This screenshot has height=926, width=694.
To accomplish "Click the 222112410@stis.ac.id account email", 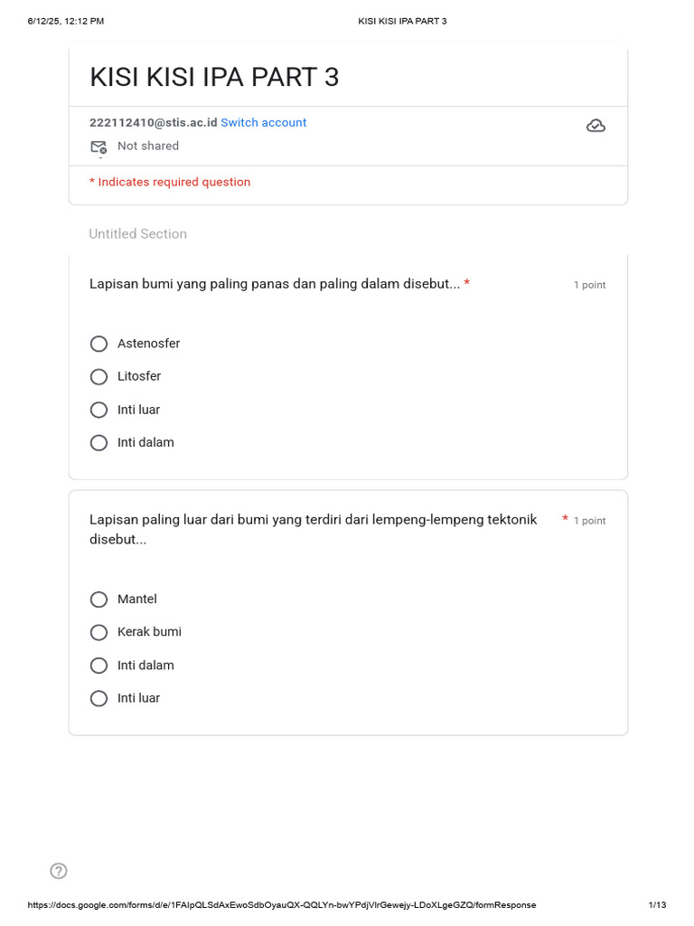I will (x=153, y=122).
